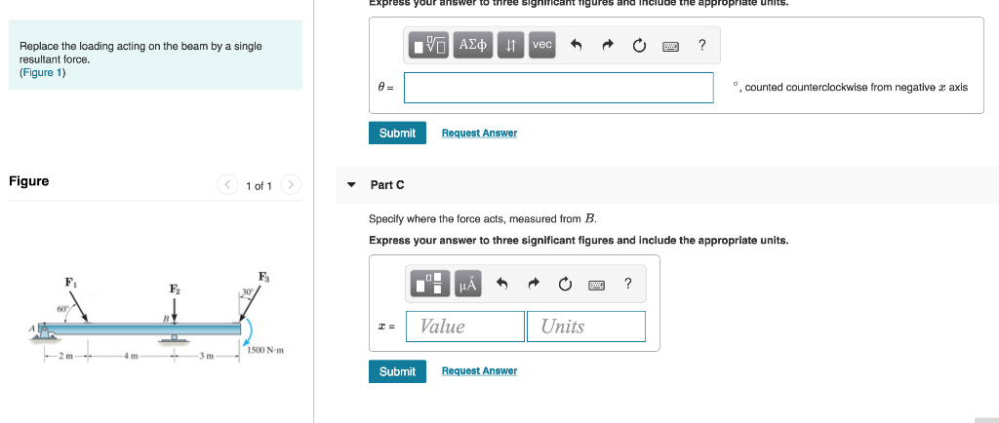999x423 pixels.
Task: Open keyboard shortcuts in theta toolbar
Action: [671, 46]
